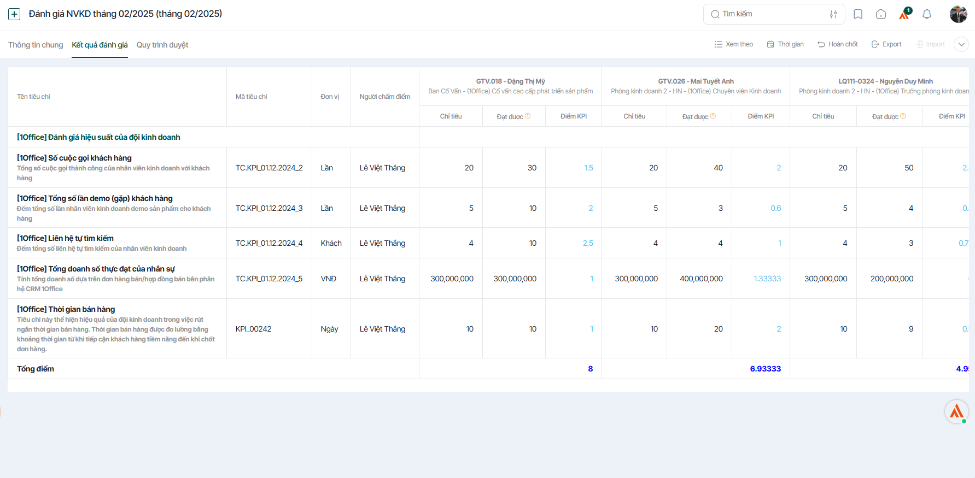Click the Tổng điểm row label
Screen dimensions: 975x478
point(36,369)
